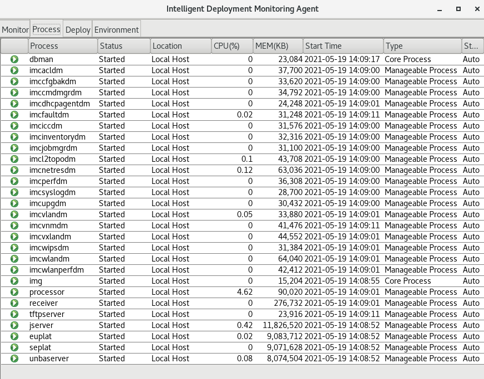Click the status icon beside img
The height and width of the screenshot is (379, 484).
(14, 281)
